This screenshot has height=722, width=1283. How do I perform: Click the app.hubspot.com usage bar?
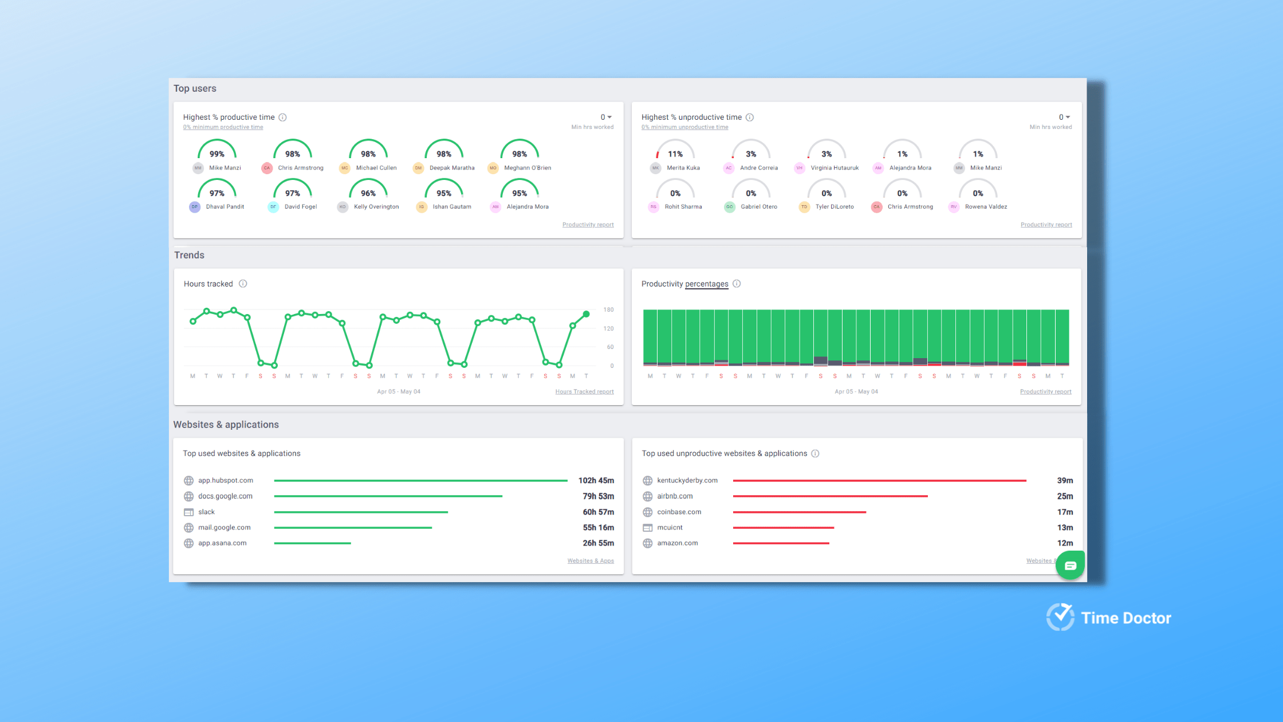coord(421,480)
